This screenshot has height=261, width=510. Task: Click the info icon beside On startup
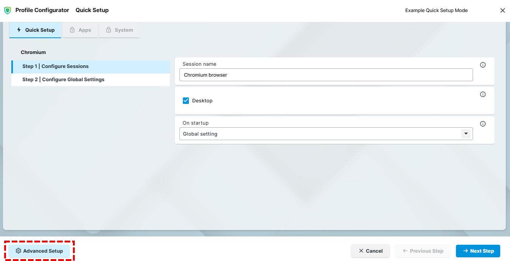483,124
